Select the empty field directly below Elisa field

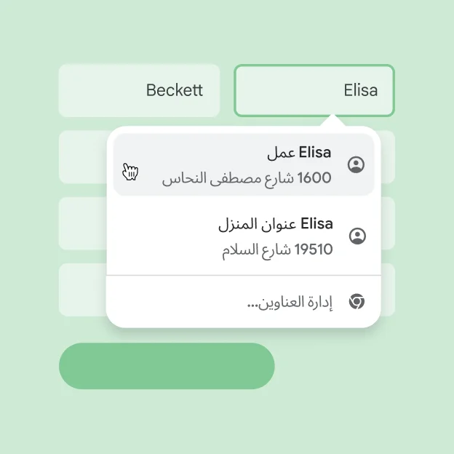(x=388, y=157)
